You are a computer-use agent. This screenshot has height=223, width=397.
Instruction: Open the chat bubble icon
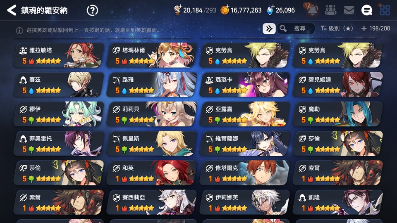click(x=367, y=10)
